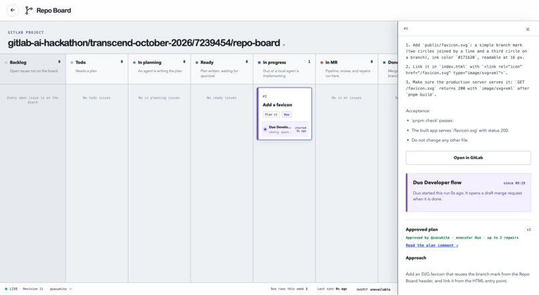The width and height of the screenshot is (539, 295).
Task: Click the 'Approach' heading
Action: tap(416, 258)
